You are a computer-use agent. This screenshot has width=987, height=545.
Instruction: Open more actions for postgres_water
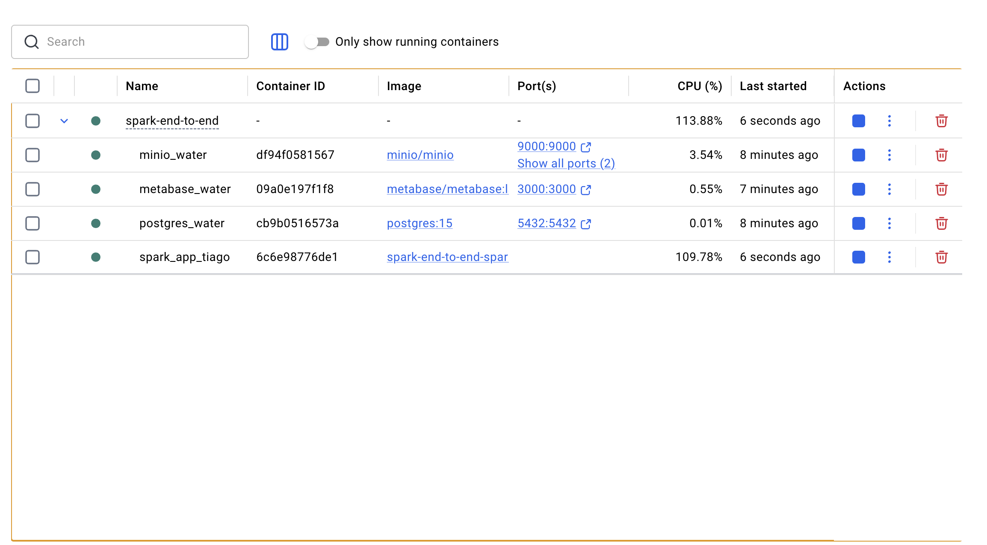(889, 223)
